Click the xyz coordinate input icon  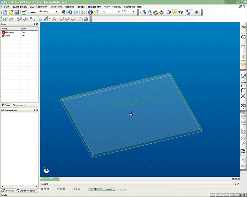243,117
